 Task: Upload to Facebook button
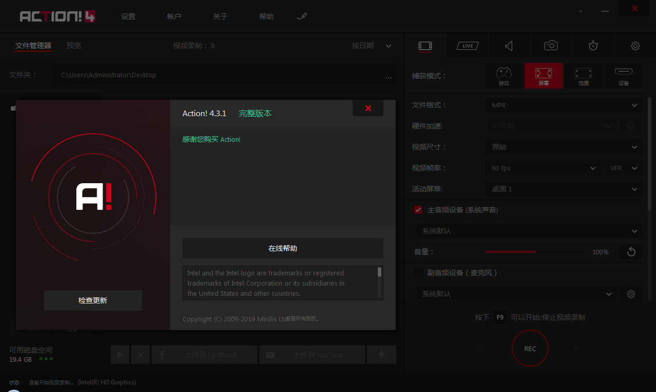204,355
